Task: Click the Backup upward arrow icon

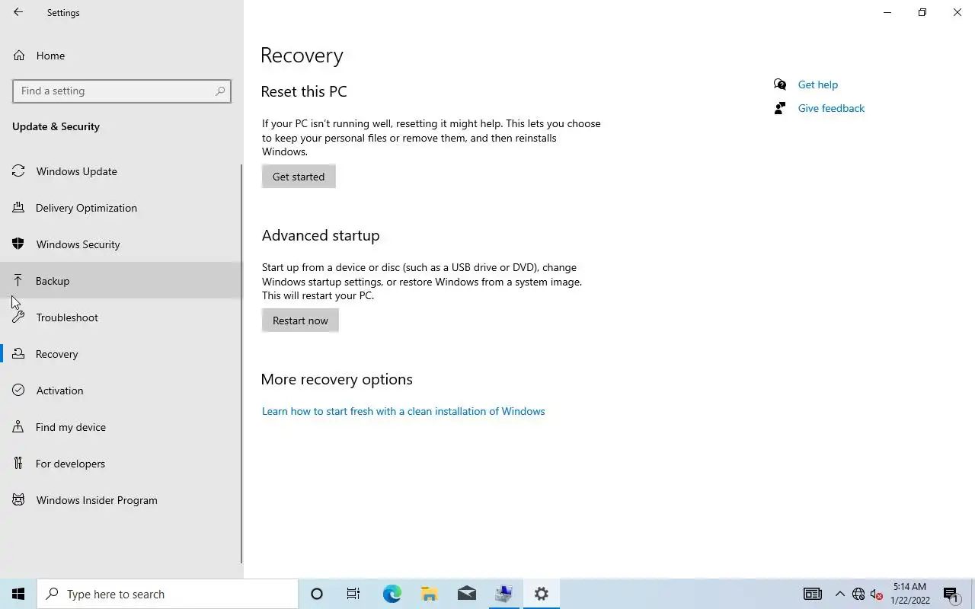Action: [x=18, y=281]
